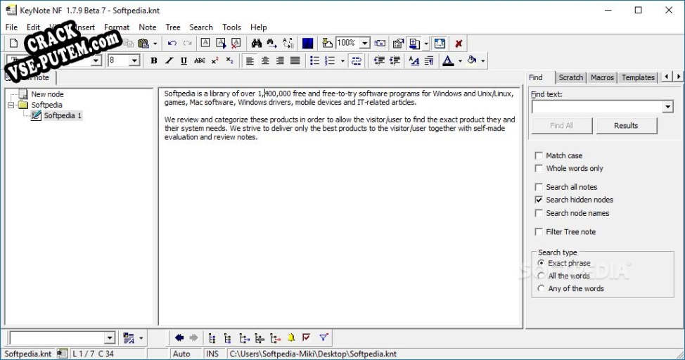The width and height of the screenshot is (685, 360).
Task: Switch to the Macros tab
Action: click(x=602, y=77)
